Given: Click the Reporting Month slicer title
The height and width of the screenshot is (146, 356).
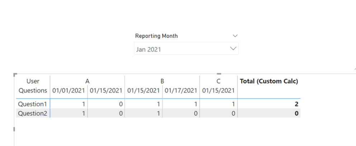Looking at the screenshot, I should [x=156, y=36].
